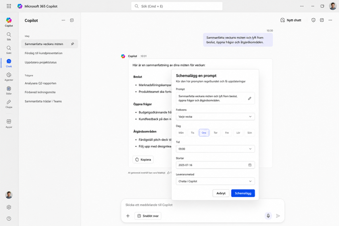Add attachment with plus icon
This screenshot has width=339, height=226.
tap(128, 216)
